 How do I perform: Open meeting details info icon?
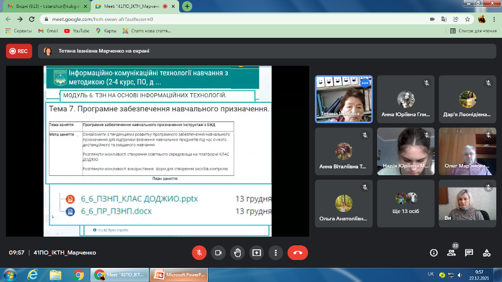point(434,253)
